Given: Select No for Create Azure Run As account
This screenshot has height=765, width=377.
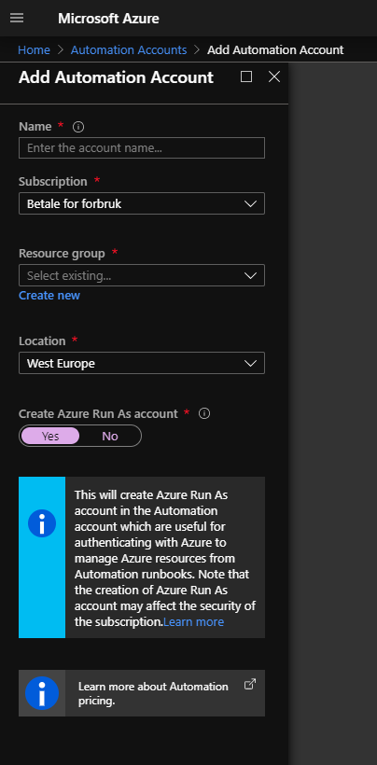Looking at the screenshot, I should [x=110, y=436].
